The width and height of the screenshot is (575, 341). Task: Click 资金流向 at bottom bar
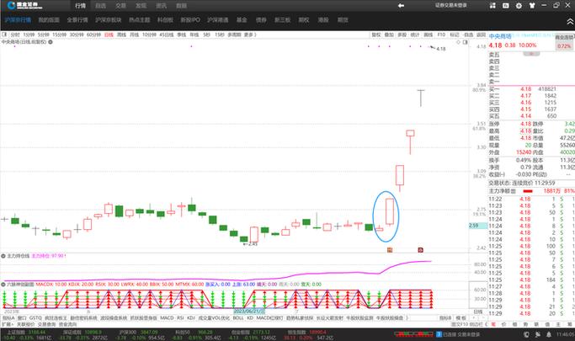[68, 324]
